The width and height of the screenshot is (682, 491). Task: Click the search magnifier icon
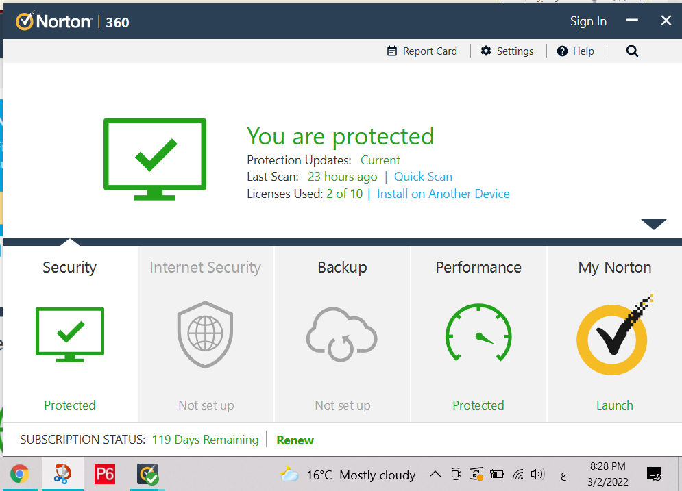632,51
